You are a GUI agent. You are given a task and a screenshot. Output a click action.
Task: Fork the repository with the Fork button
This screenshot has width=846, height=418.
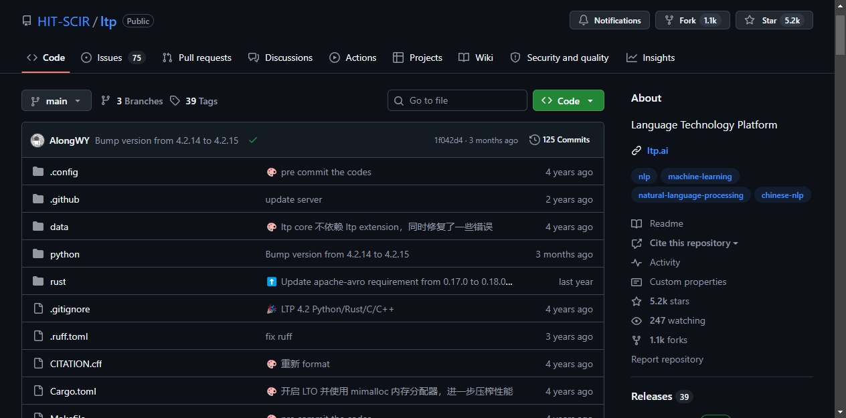point(692,21)
